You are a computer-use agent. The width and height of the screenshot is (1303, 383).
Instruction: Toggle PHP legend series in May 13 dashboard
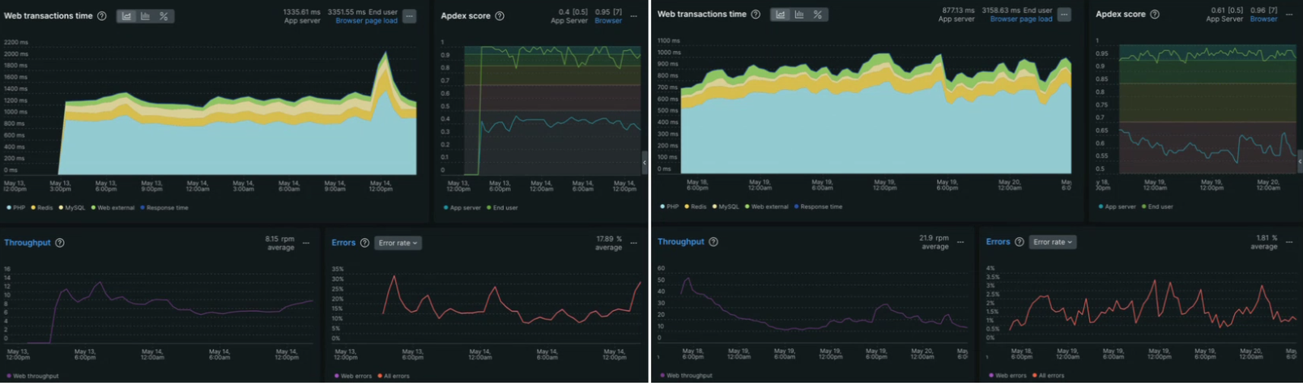click(x=16, y=208)
